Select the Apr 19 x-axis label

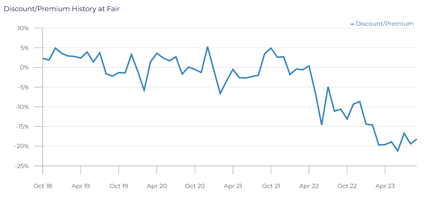pos(81,186)
